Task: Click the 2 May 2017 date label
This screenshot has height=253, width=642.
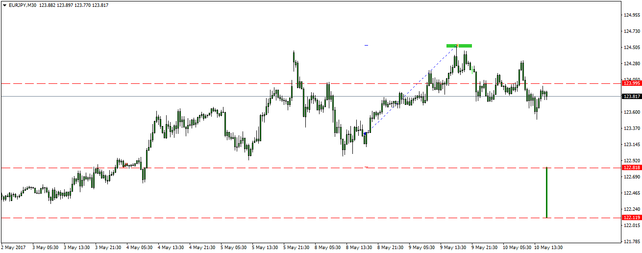Action: (x=14, y=248)
